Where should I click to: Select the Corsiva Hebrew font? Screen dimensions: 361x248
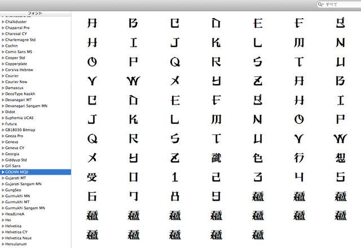click(x=19, y=69)
